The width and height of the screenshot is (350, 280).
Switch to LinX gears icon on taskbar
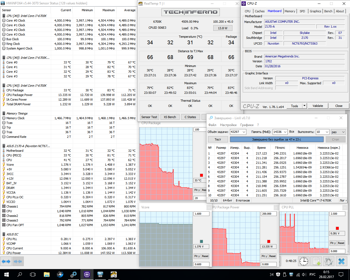pos(74,275)
